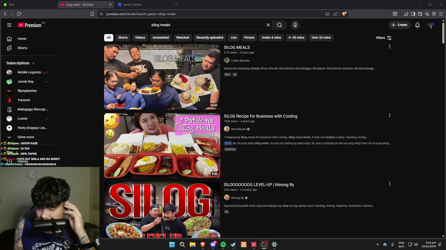446x250 pixels.
Task: Start voice search with the microphone
Action: coord(295,25)
